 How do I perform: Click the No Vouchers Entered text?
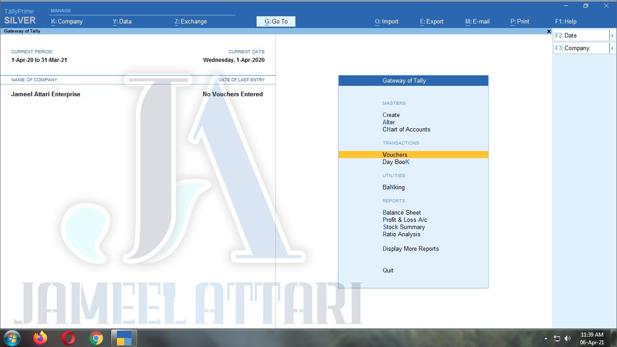pos(233,94)
